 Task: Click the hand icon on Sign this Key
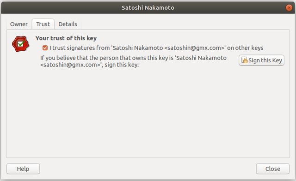point(245,60)
